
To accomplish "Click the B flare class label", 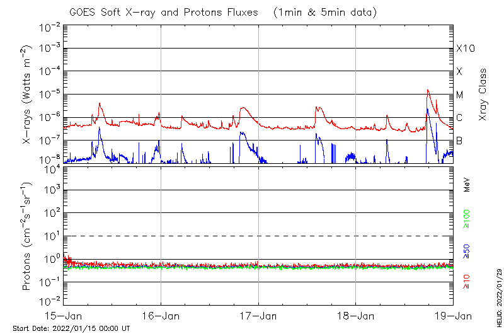I will (x=459, y=141).
